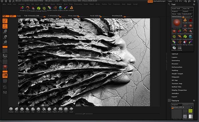Click the Rotate button in left toolbar

(x=5, y=42)
